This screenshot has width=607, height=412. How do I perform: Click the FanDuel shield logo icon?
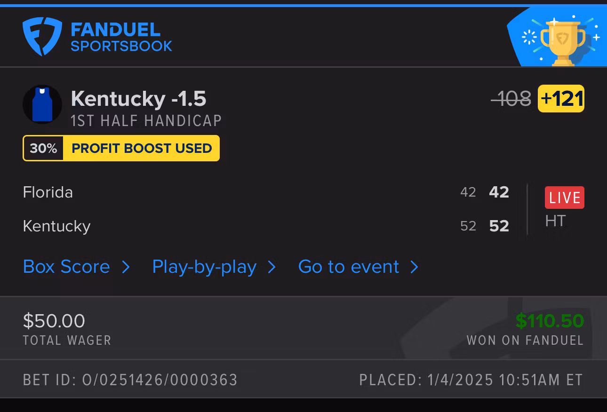pos(42,36)
